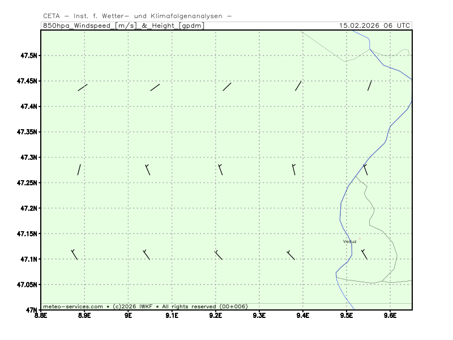Click the wind barb right of Vaduz
The image size is (453, 340).
point(365,254)
